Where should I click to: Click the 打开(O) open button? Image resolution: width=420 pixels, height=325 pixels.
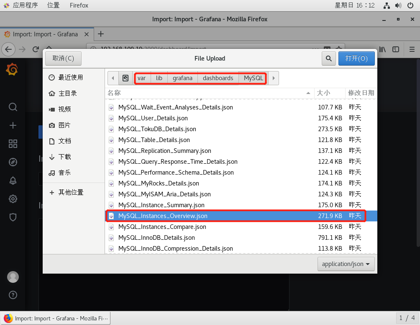[x=356, y=58]
